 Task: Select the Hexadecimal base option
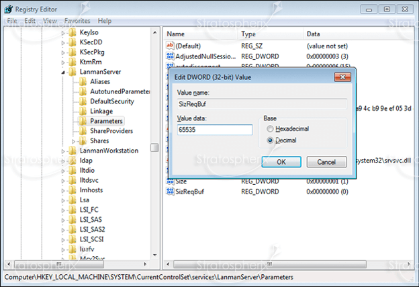coord(270,129)
